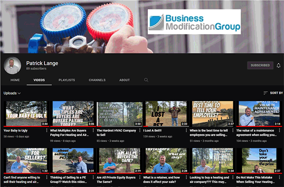Click the Are All PE Buyers The Same thumbnail
Image resolution: width=284 pixels, height=187 pixels.
119,160
